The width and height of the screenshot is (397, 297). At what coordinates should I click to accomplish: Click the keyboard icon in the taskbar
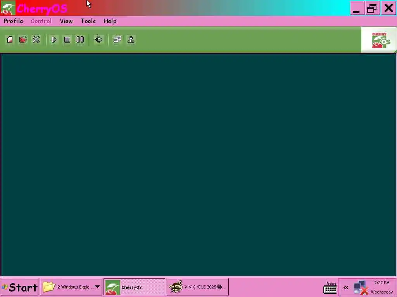tap(330, 288)
